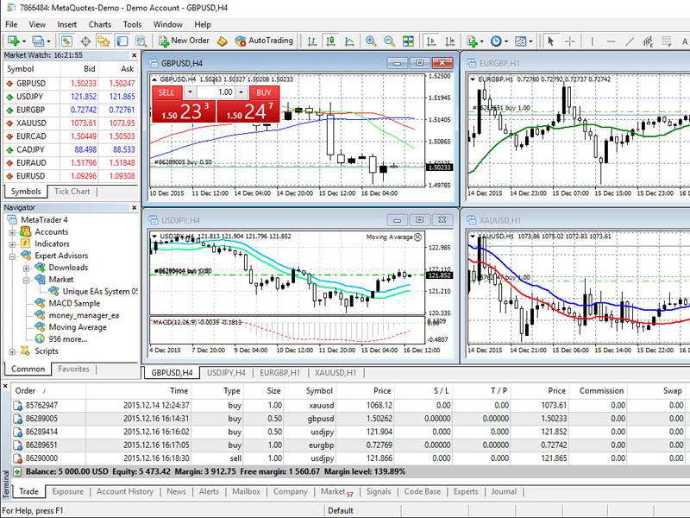Switch to the Tick Chart tab
Image resolution: width=690 pixels, height=518 pixels.
[72, 192]
